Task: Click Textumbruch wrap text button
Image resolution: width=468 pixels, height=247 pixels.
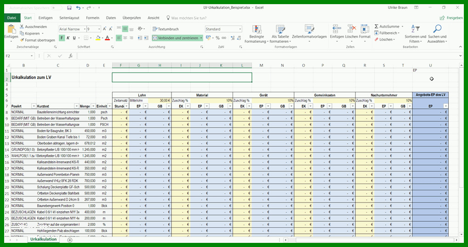Action: pyautogui.click(x=166, y=29)
